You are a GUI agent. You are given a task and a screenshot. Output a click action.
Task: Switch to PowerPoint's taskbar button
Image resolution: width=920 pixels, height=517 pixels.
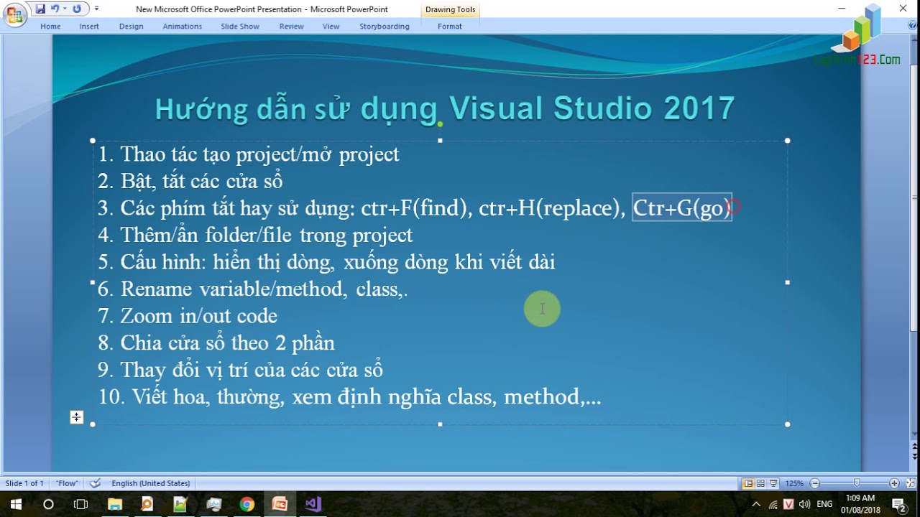point(280,504)
